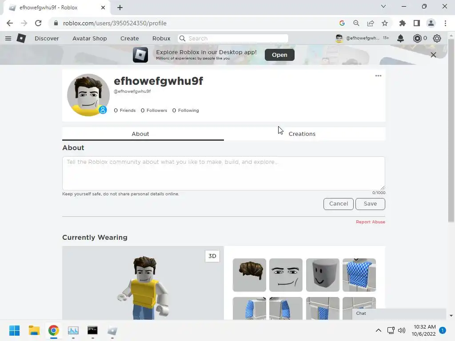Click the Roblox logo home icon
This screenshot has height=341, width=455.
(x=21, y=38)
